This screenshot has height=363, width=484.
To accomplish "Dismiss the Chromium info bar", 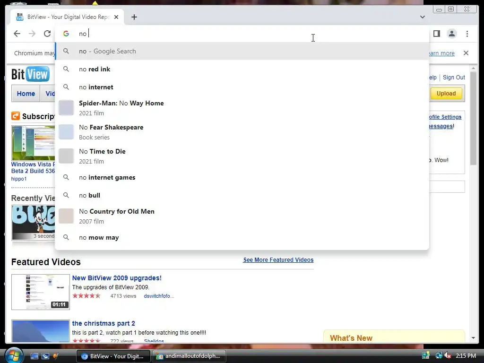I will click(466, 53).
